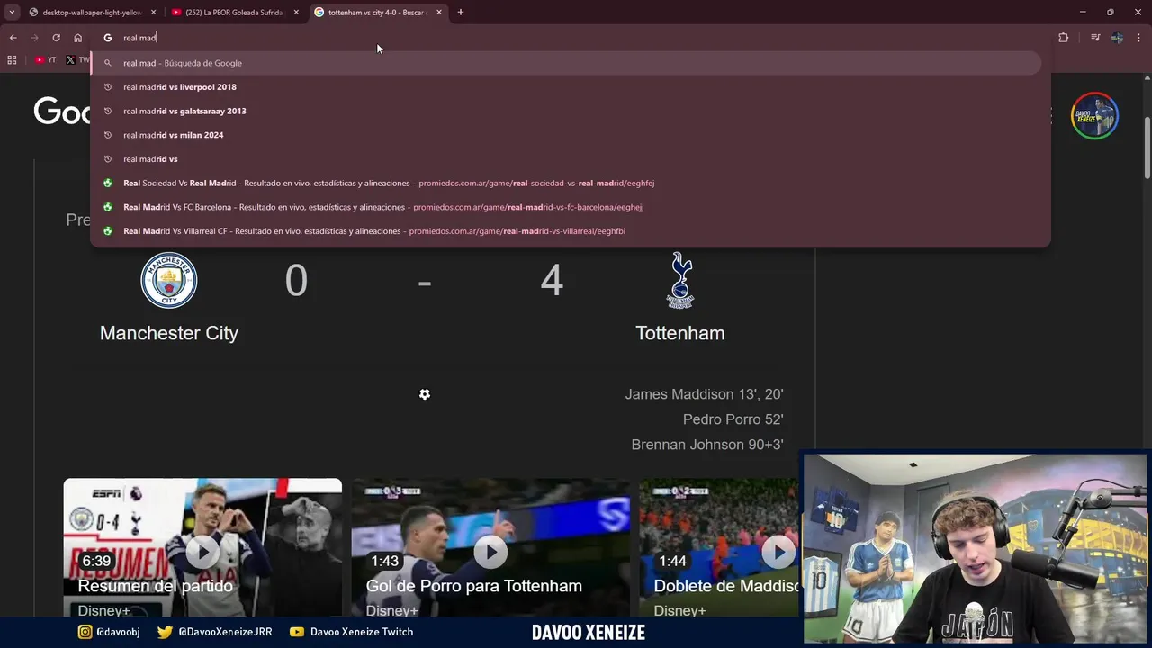Play the 'Doblete de Maddison' video

pos(778,551)
